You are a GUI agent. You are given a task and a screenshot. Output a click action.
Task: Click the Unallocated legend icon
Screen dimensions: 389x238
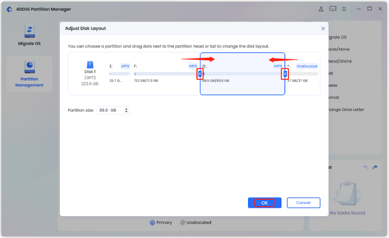(x=183, y=222)
